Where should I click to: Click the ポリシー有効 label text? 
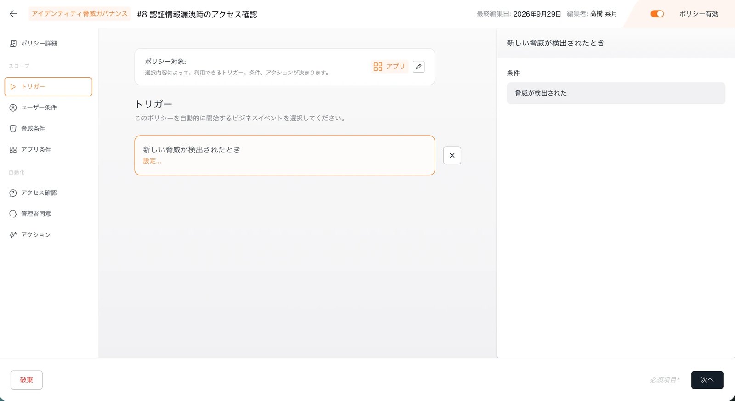tap(699, 14)
